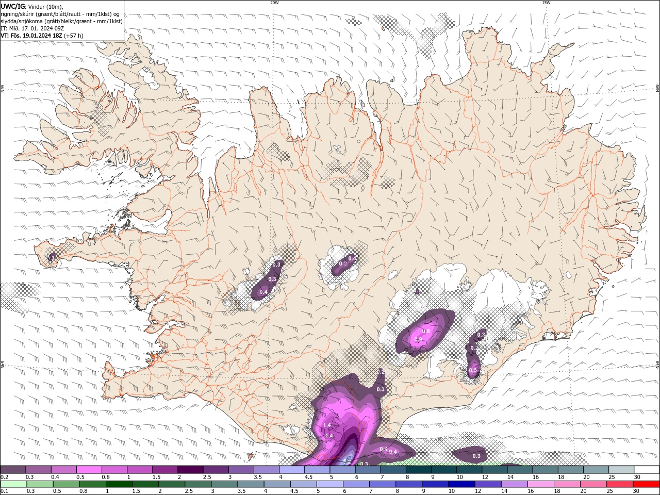Viewport: 660px width, 495px height.
Task: Select the dark mauve 0.2 swatch in top legend
Action: click(x=13, y=470)
